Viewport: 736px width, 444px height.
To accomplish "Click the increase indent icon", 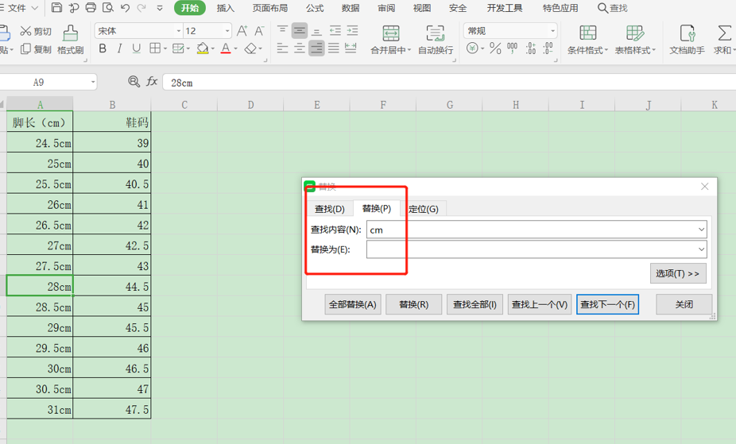I will (353, 31).
